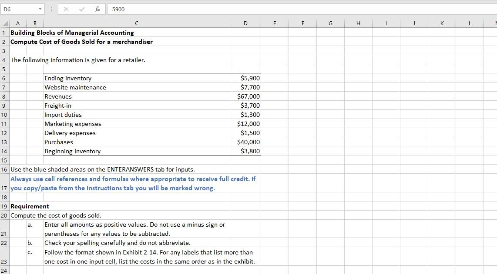The image size is (497, 274).
Task: Select column F header
Action: [x=303, y=23]
